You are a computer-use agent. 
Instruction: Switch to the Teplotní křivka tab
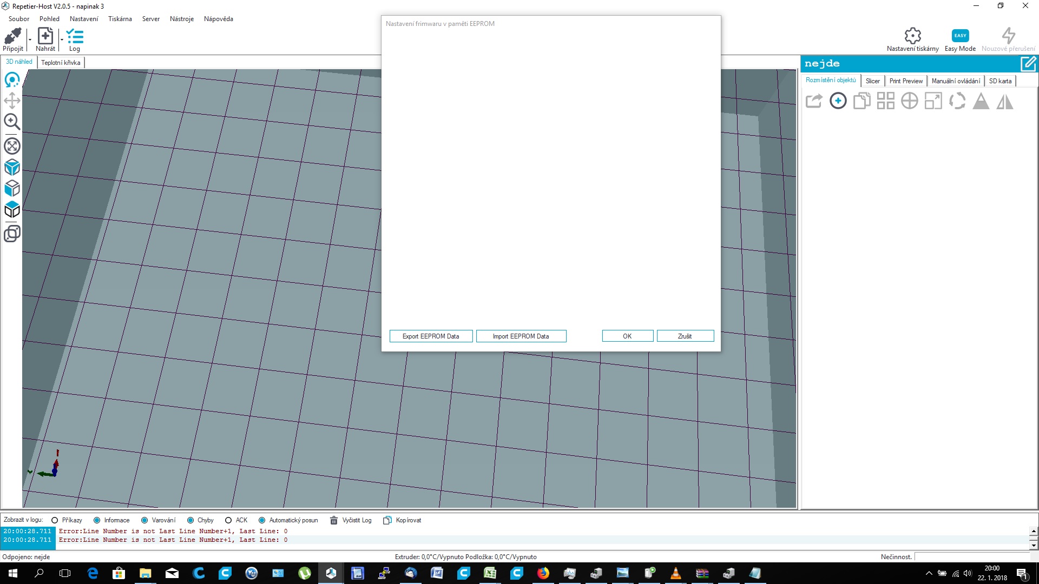(61, 63)
